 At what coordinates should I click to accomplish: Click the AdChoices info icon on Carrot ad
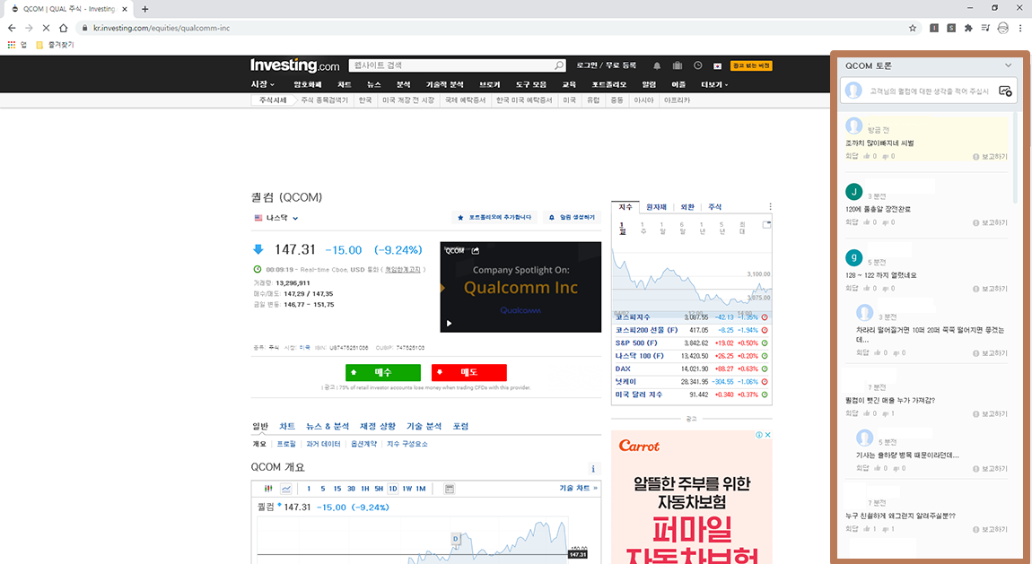click(x=759, y=435)
